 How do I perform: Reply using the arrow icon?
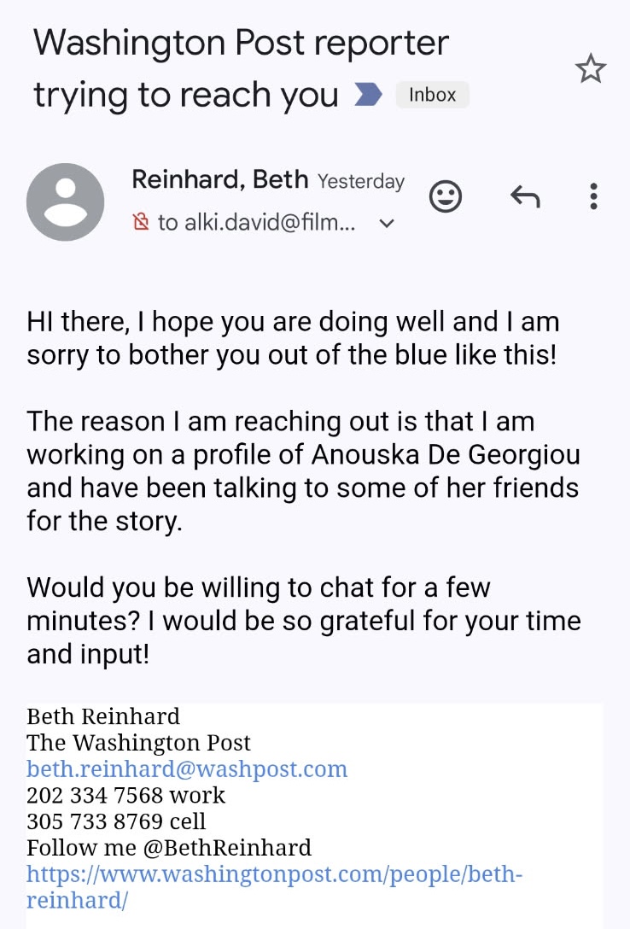pos(525,197)
